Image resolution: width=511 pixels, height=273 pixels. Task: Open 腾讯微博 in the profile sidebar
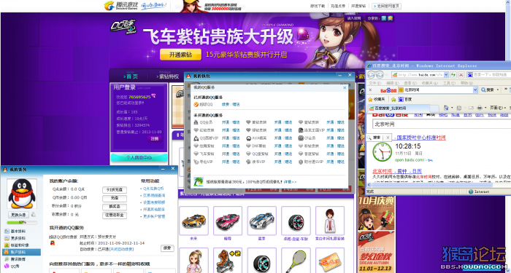15,259
